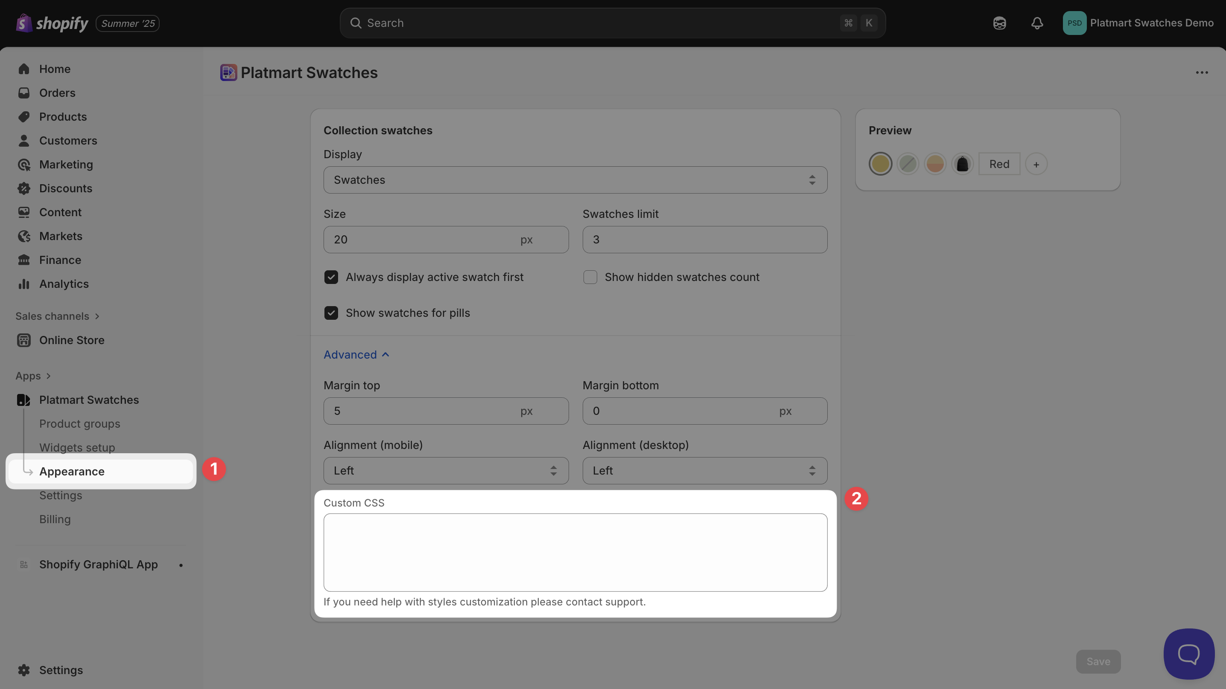Viewport: 1226px width, 689px height.
Task: Uncheck Always display active swatch first
Action: 331,277
